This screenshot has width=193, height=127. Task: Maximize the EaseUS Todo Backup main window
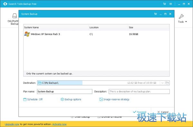(x=184, y=4)
